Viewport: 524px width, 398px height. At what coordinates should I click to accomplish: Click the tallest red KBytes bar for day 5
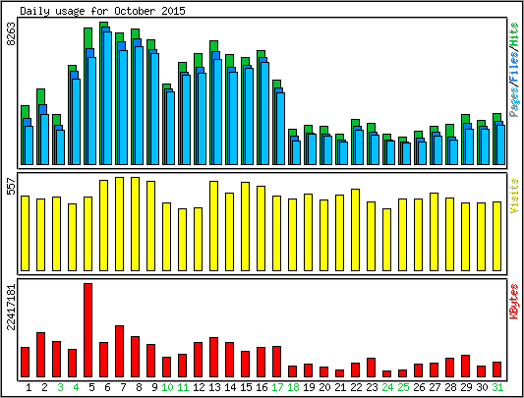[x=87, y=330]
